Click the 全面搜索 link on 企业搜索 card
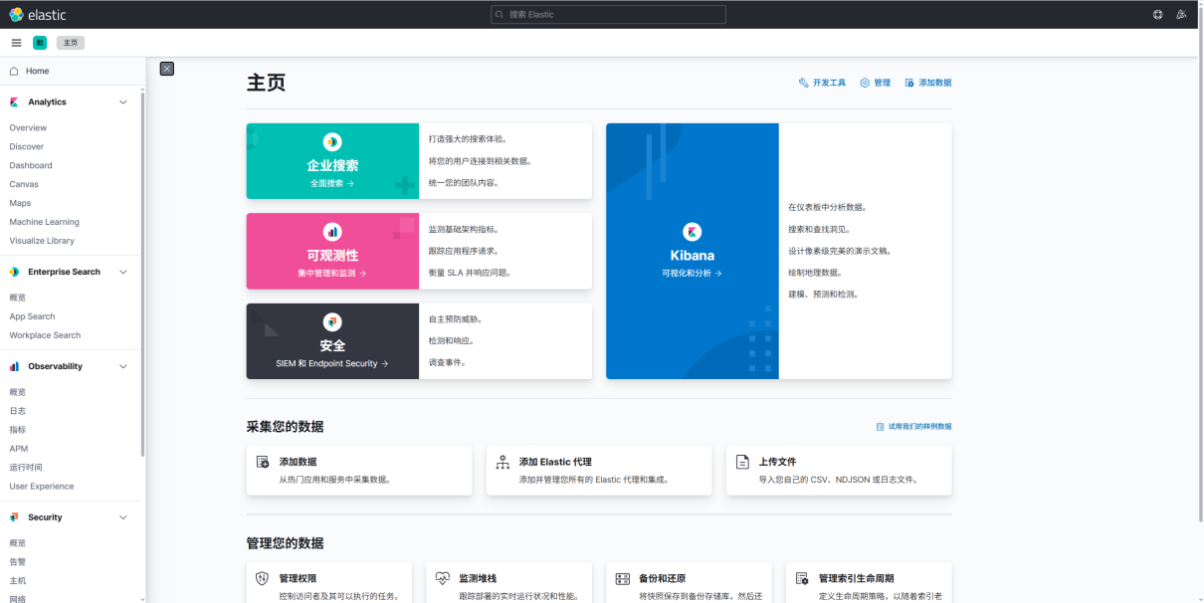 pyautogui.click(x=332, y=184)
